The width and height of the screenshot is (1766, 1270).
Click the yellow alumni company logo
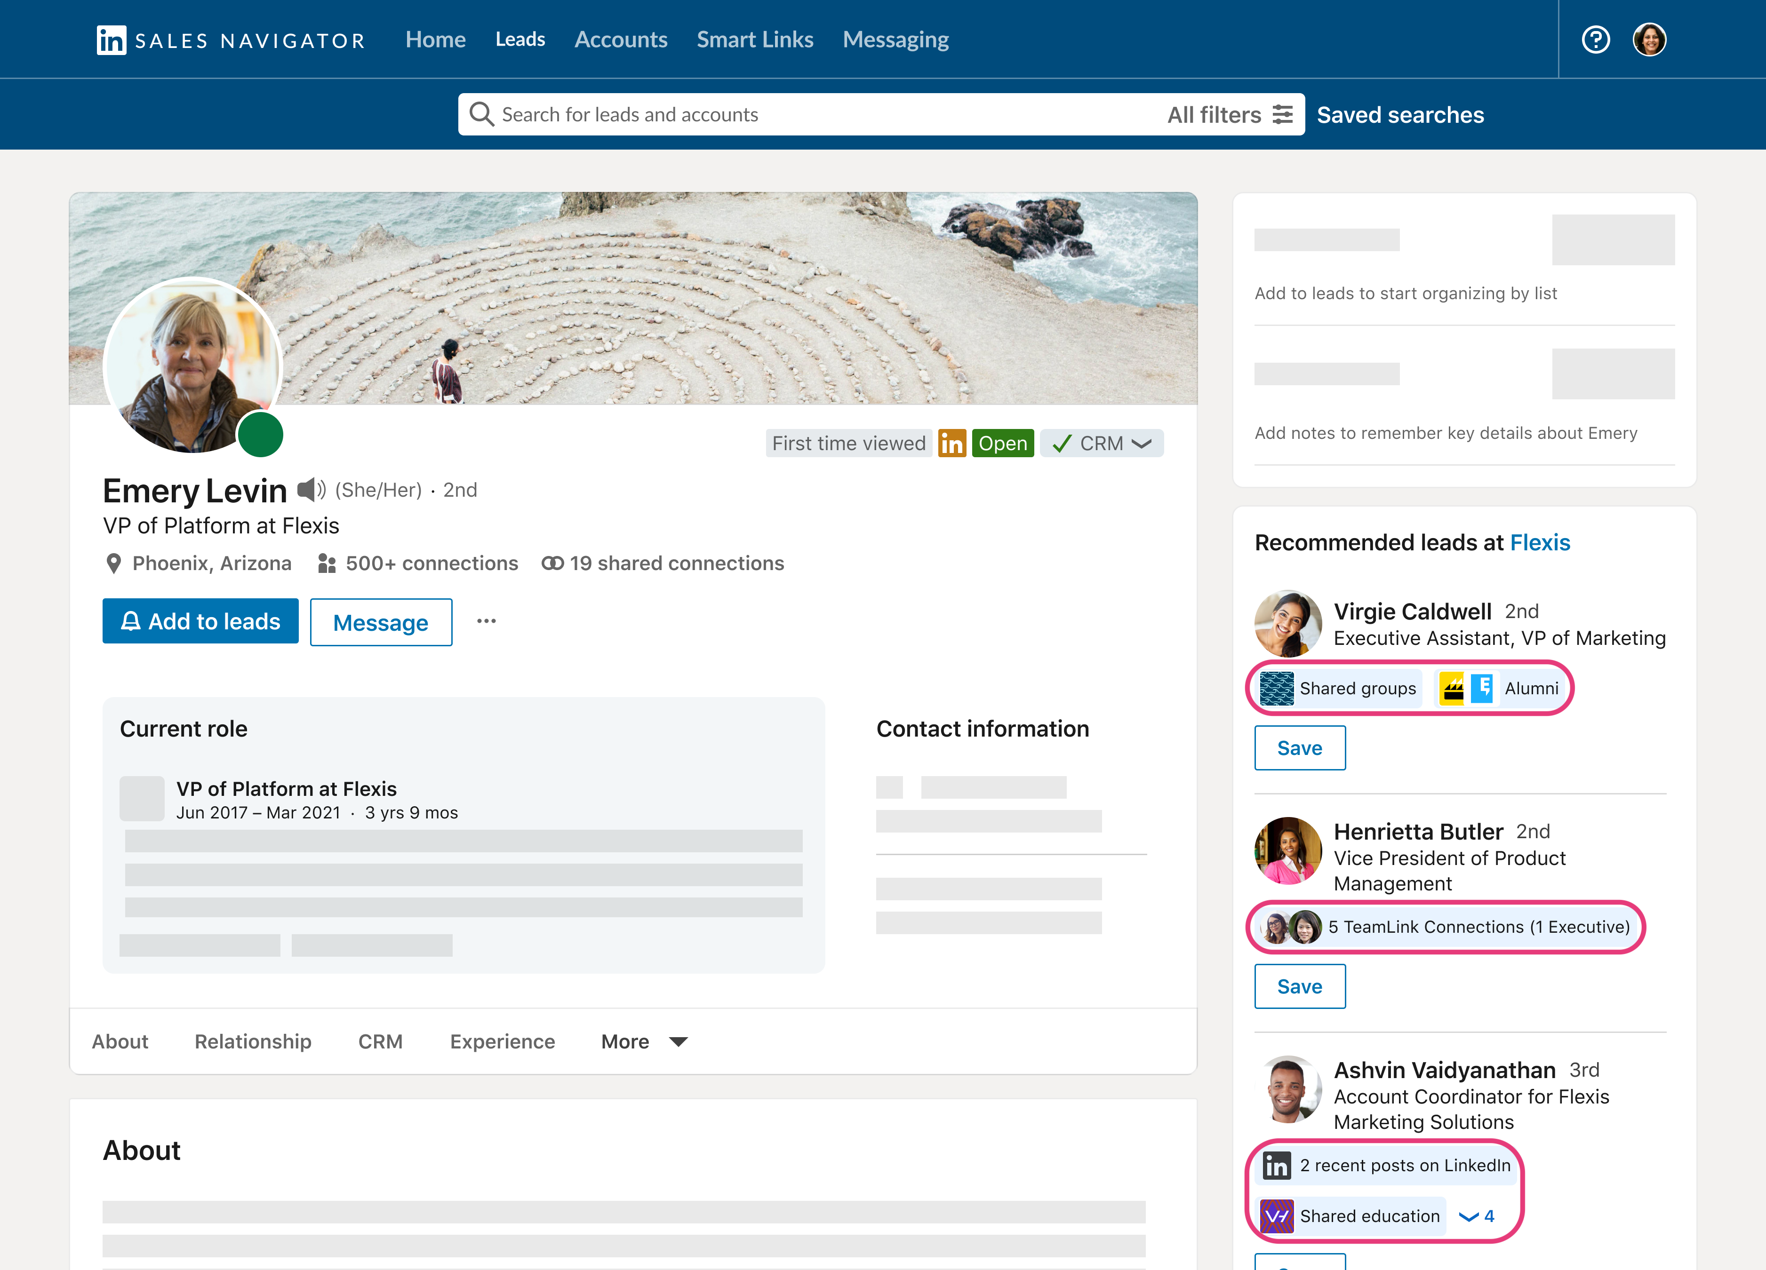(x=1451, y=689)
